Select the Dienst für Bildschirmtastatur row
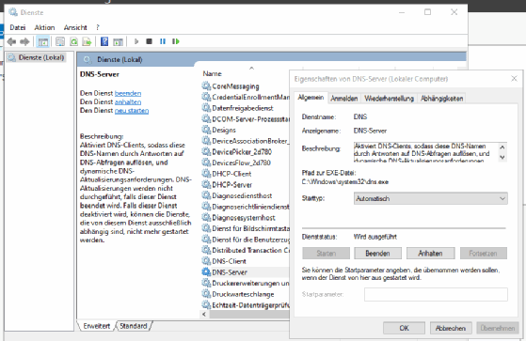The image size is (526, 341). 245,228
